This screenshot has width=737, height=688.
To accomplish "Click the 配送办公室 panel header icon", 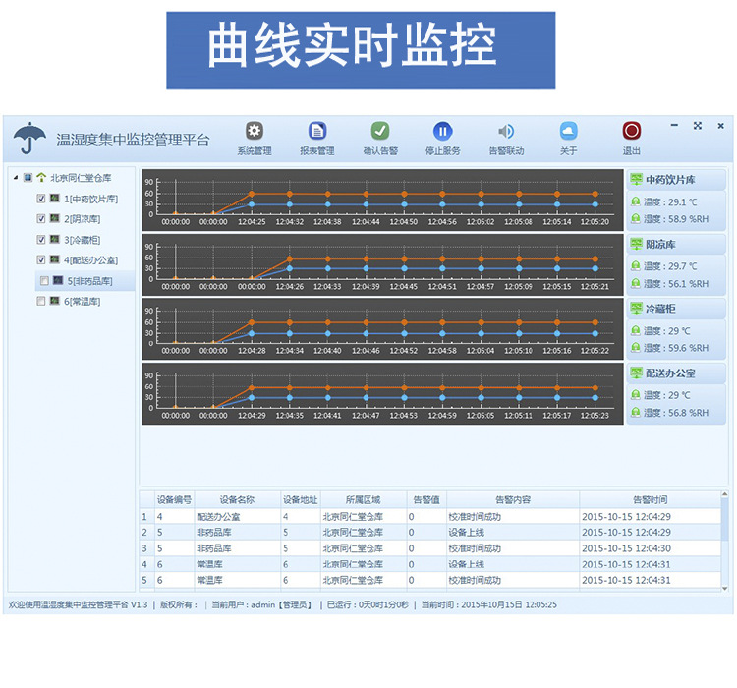I will (x=636, y=373).
